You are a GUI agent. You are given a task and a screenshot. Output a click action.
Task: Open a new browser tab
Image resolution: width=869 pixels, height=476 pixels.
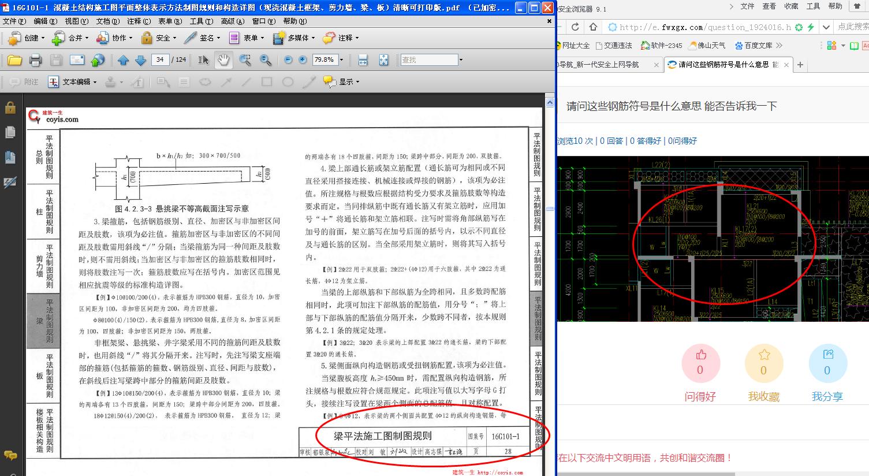(800, 65)
